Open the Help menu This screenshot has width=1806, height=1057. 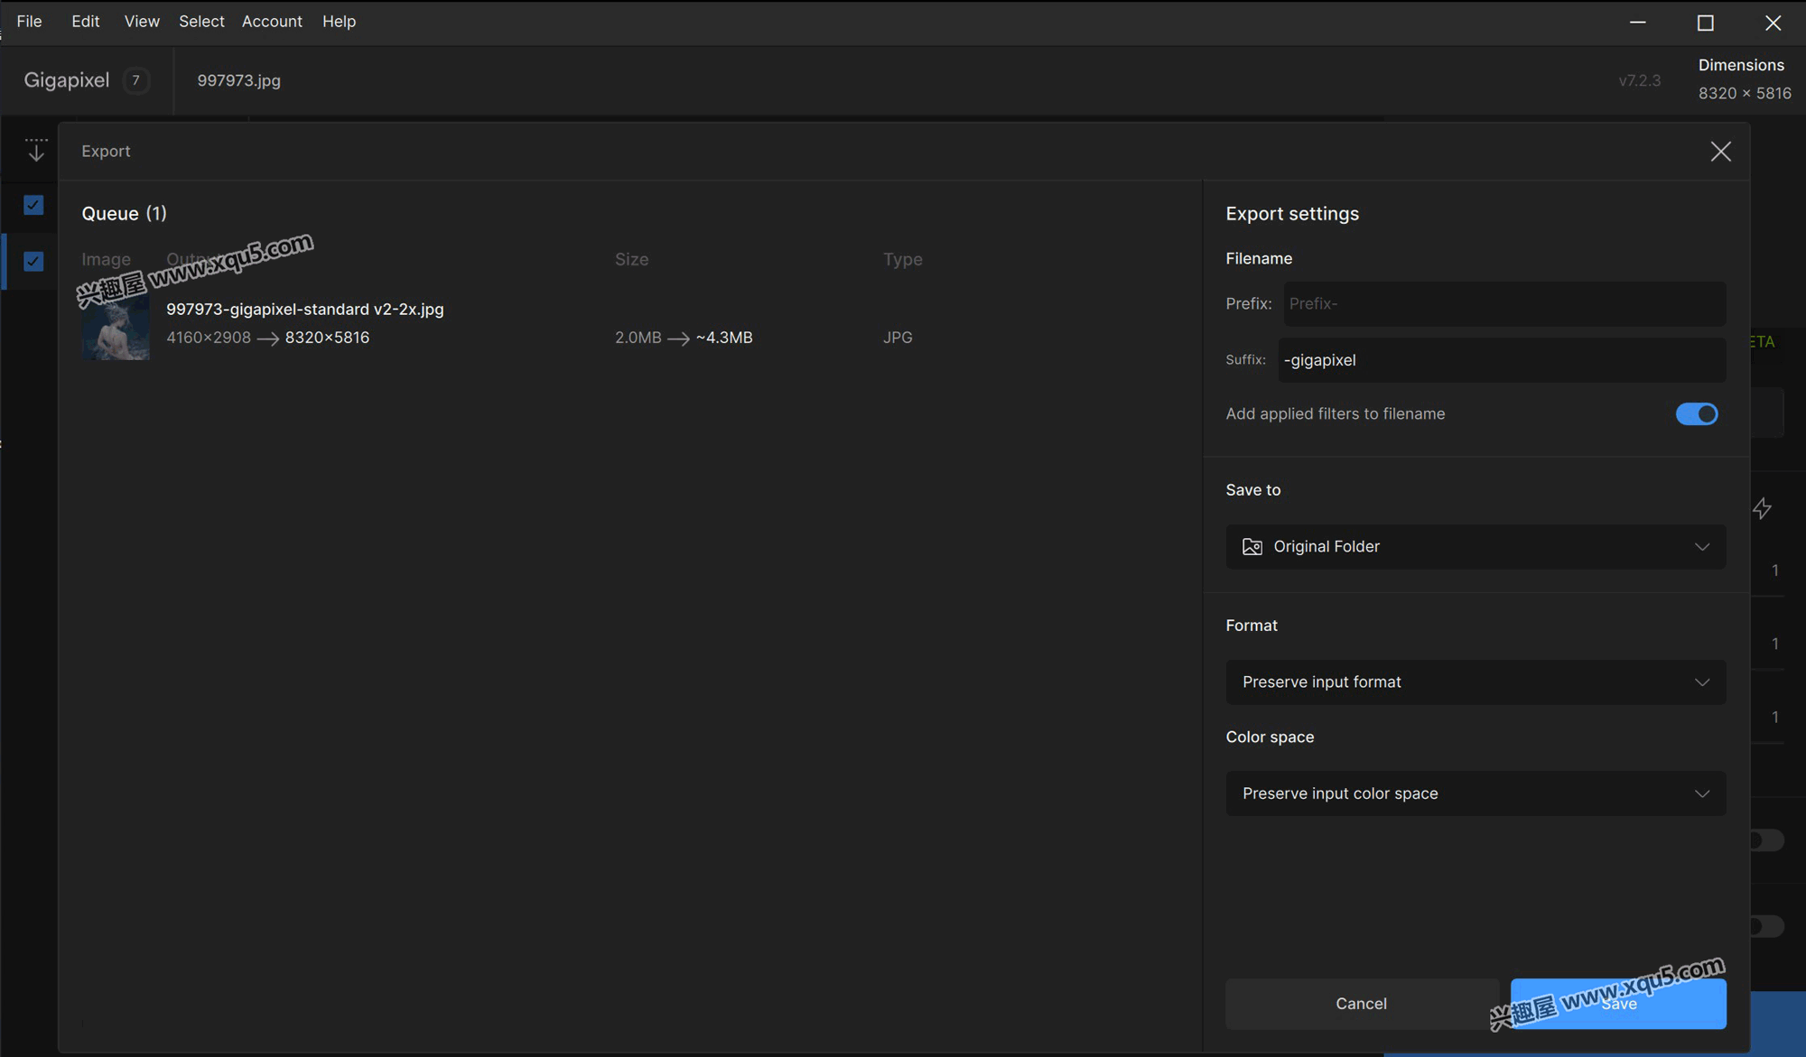pos(339,22)
